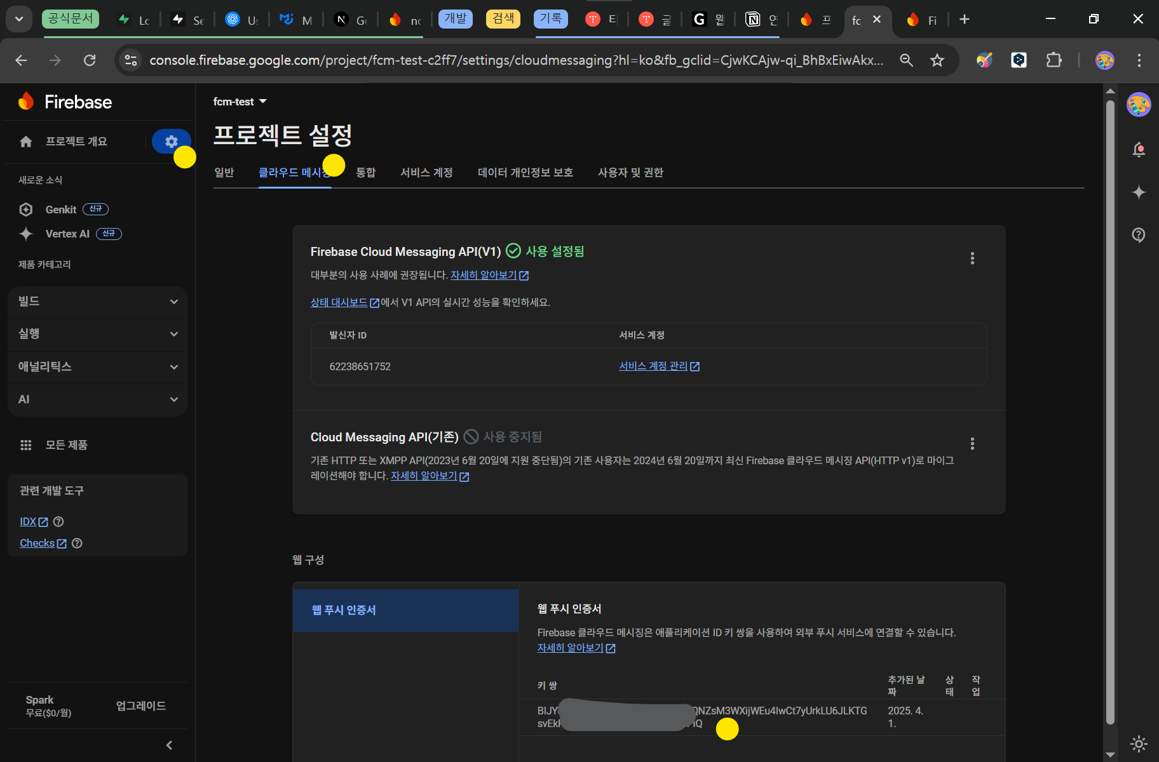This screenshot has height=762, width=1159.
Task: Open browser extensions puzzle icon
Action: [1054, 60]
